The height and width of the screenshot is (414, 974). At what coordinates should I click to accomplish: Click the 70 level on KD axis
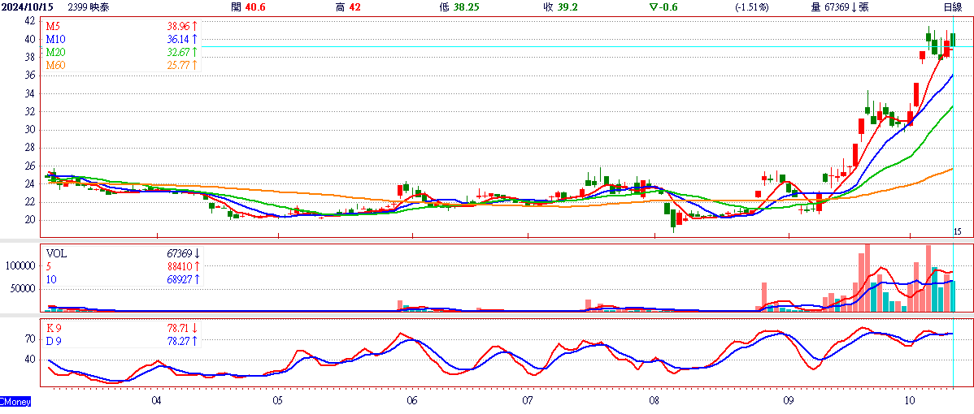click(x=29, y=339)
